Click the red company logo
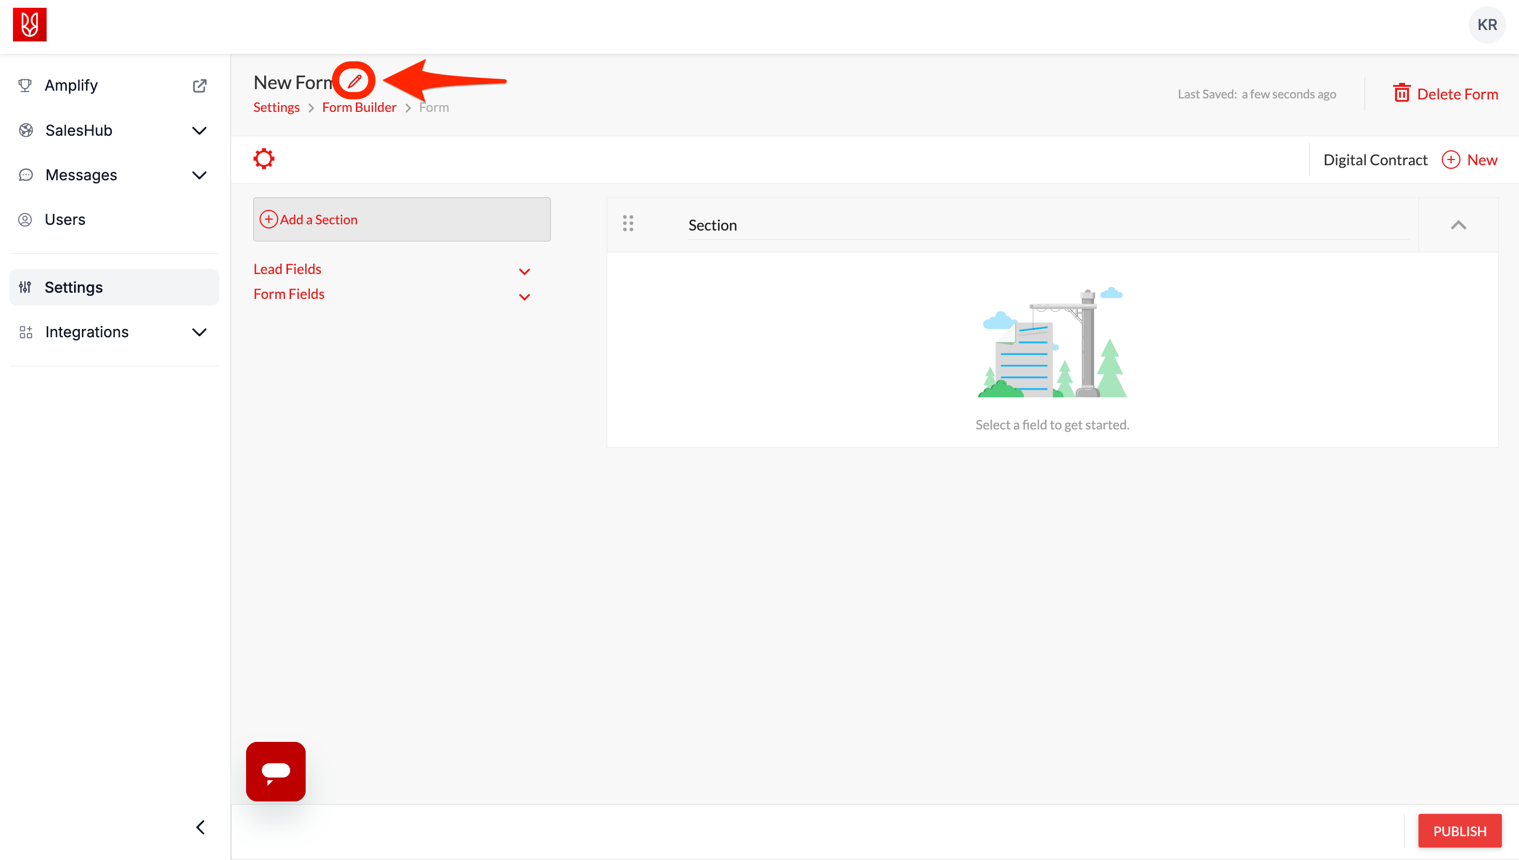The height and width of the screenshot is (860, 1519). coord(30,25)
